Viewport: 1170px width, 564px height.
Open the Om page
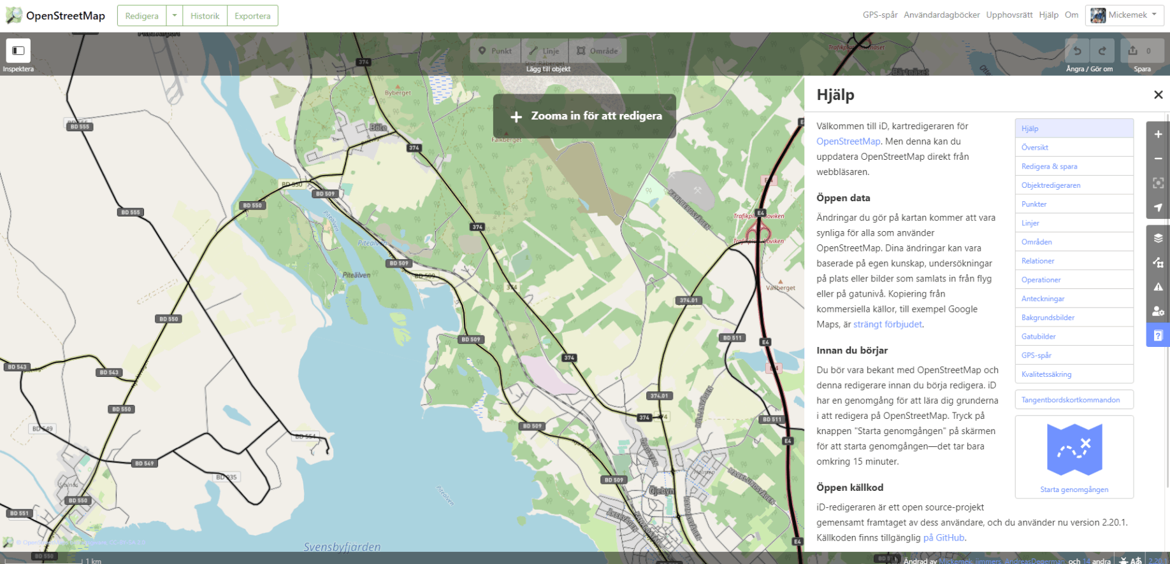[x=1071, y=15]
